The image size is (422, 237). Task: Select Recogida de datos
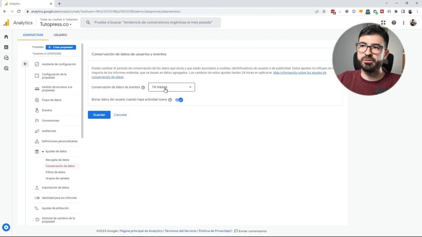click(57, 160)
